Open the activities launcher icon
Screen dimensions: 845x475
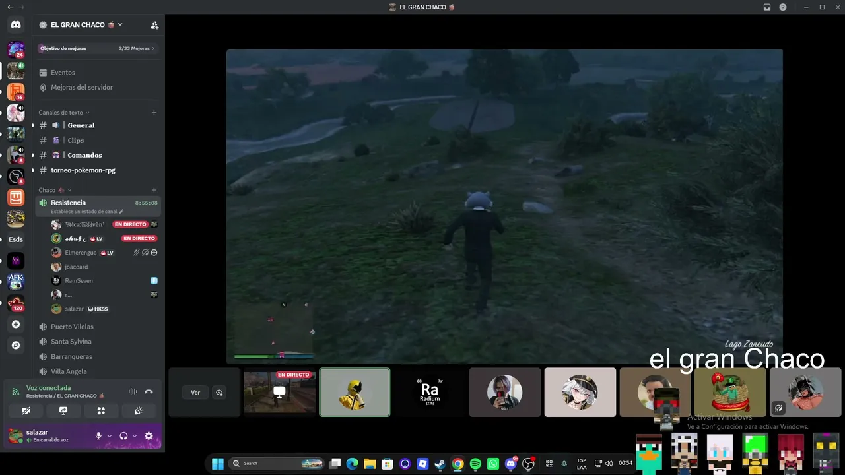[101, 410]
